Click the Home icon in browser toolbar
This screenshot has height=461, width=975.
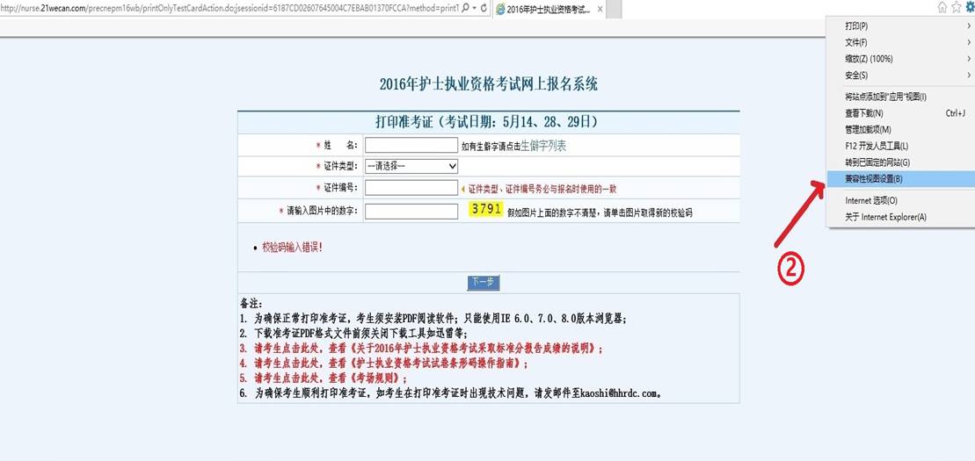942,7
